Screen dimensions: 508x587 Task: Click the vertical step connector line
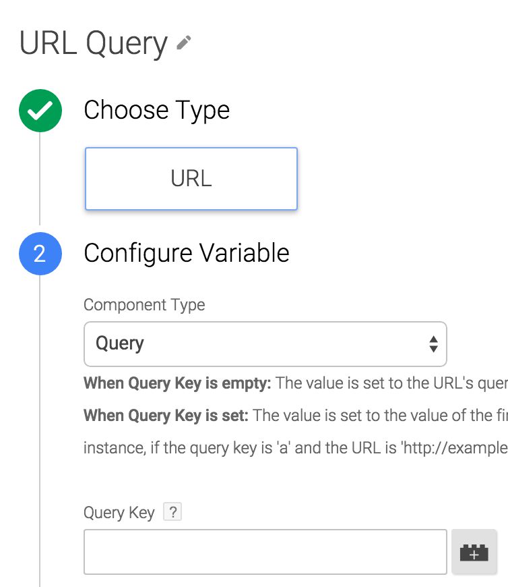click(x=40, y=179)
